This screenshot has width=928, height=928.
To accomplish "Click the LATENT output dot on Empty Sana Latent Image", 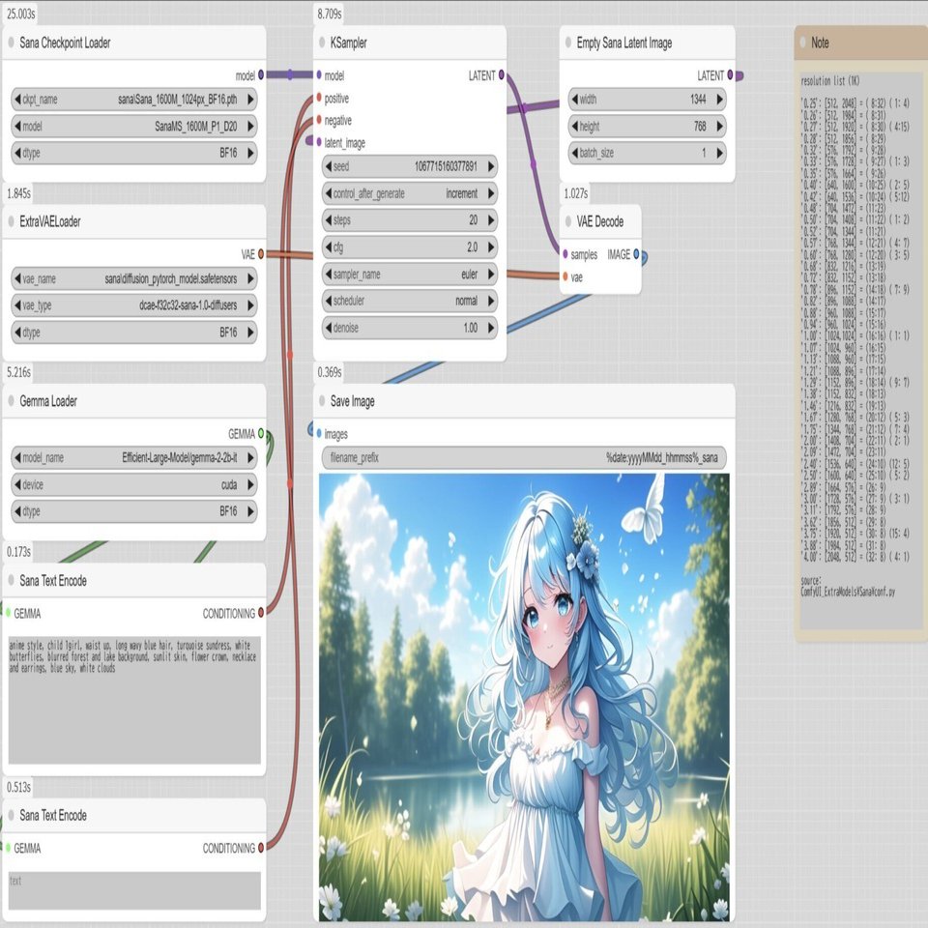I will [731, 72].
